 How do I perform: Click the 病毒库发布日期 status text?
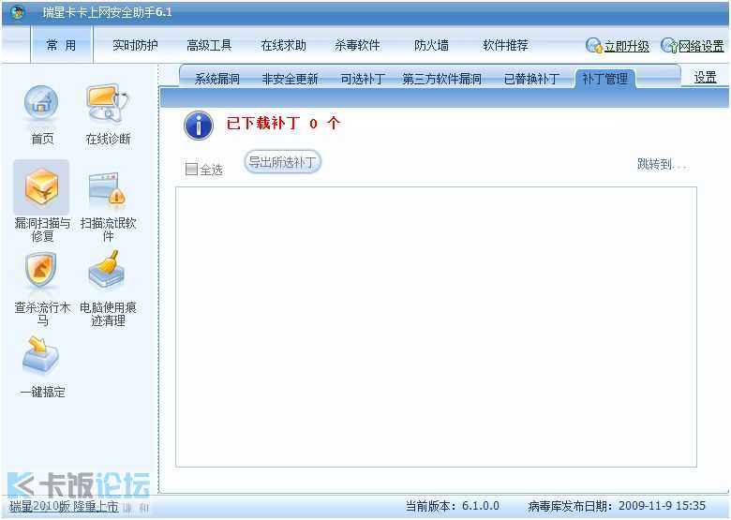[x=617, y=506]
